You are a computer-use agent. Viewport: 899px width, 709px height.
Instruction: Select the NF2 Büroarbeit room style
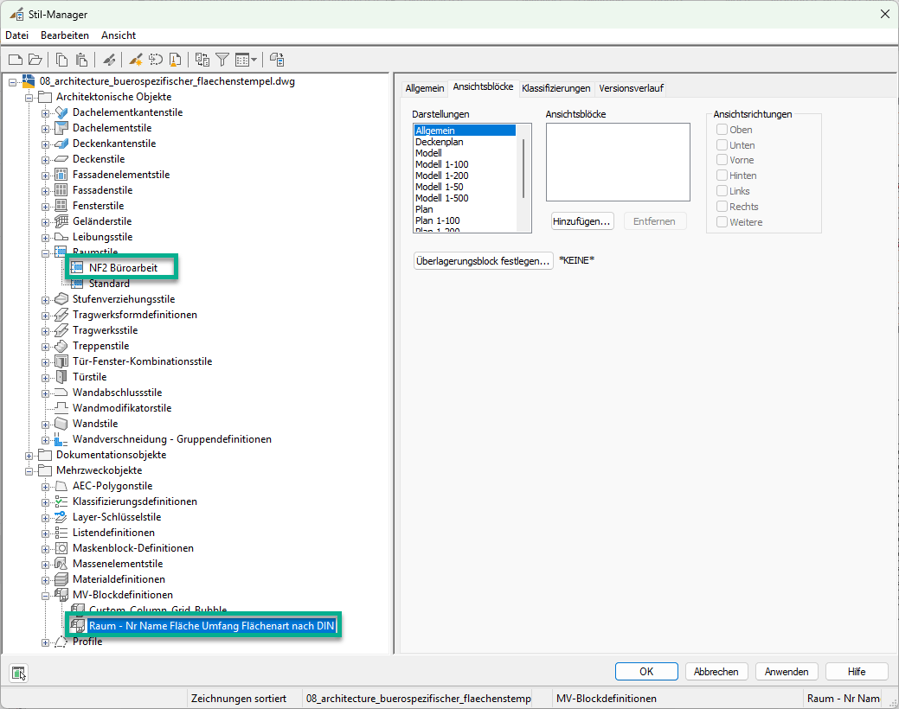123,268
